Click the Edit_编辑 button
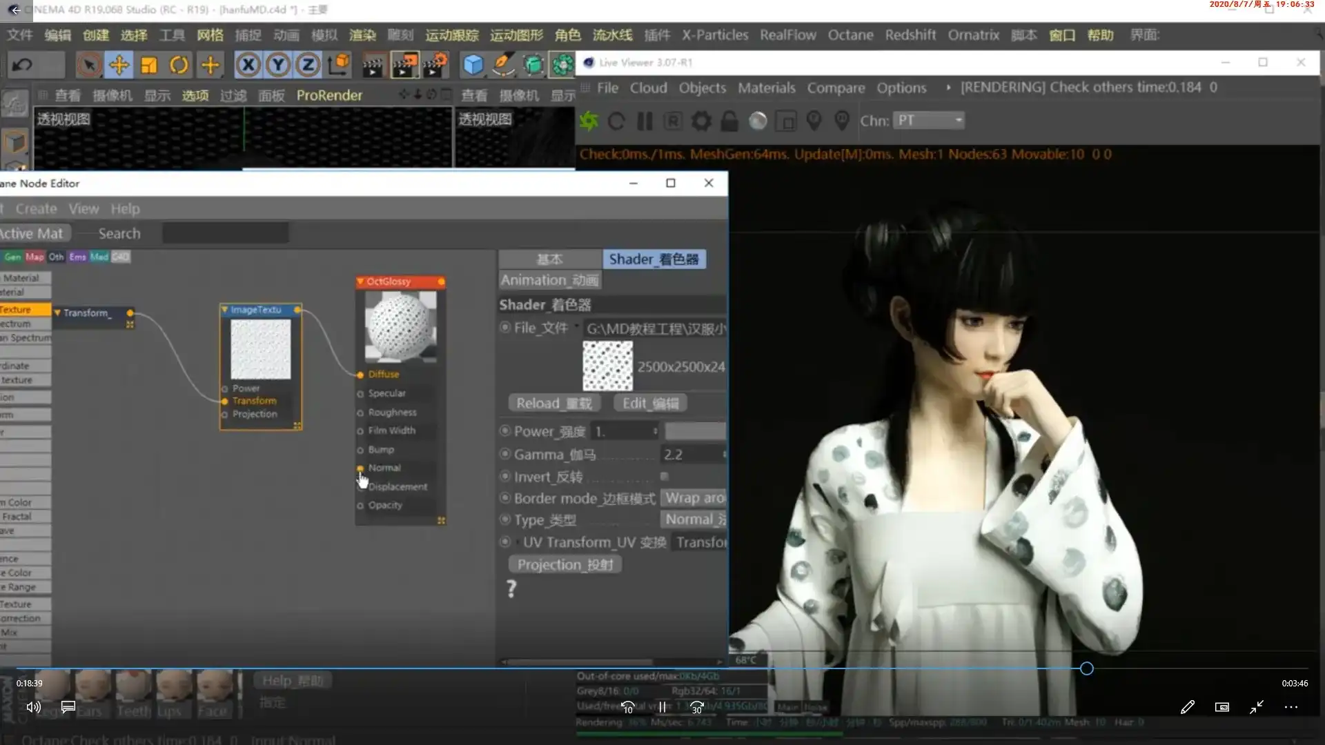Image resolution: width=1325 pixels, height=745 pixels. coord(649,403)
